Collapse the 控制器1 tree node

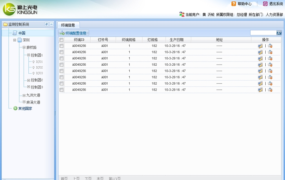click(29, 55)
